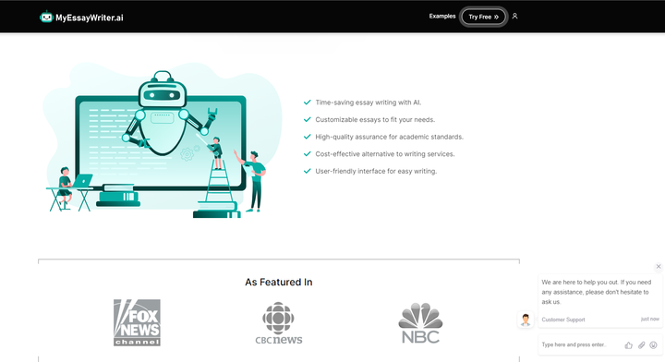Select text 'Time-saving essay writing with AI.'
The width and height of the screenshot is (665, 362).
click(x=369, y=103)
